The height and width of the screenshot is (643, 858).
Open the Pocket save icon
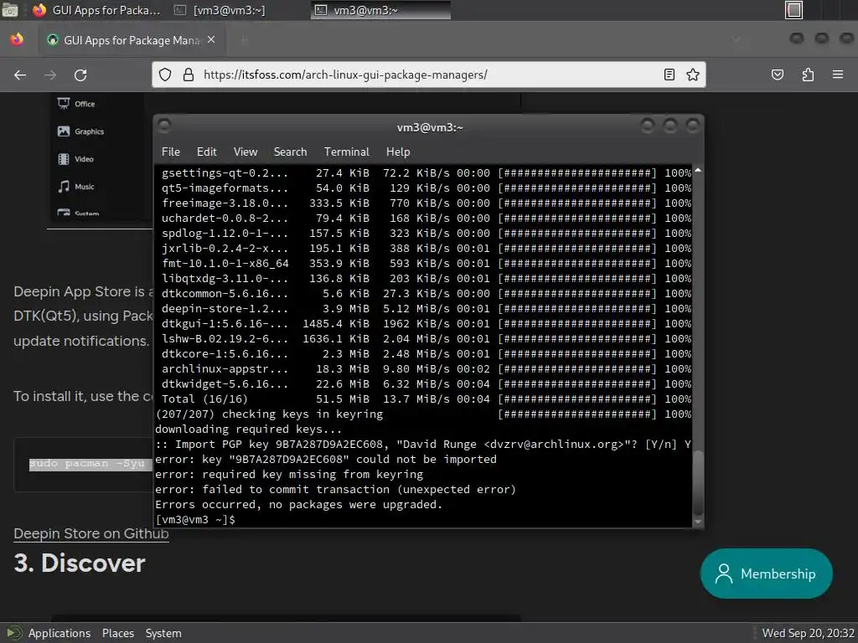click(778, 75)
